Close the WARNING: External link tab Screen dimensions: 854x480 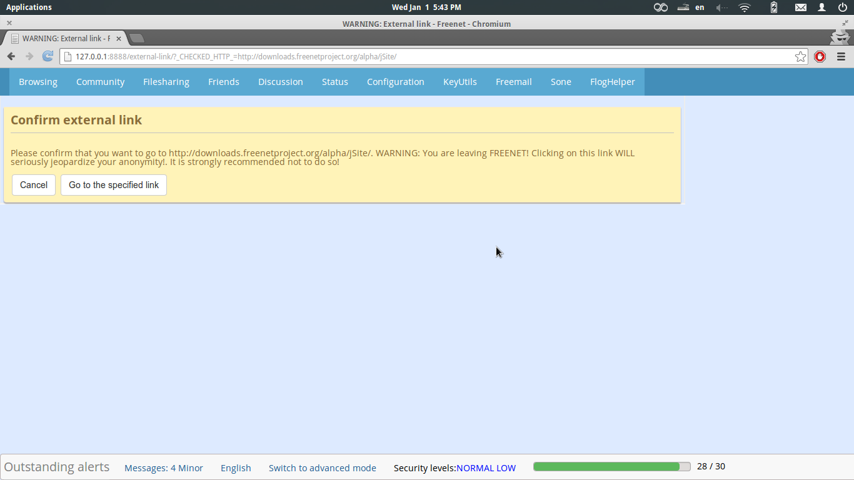(119, 39)
